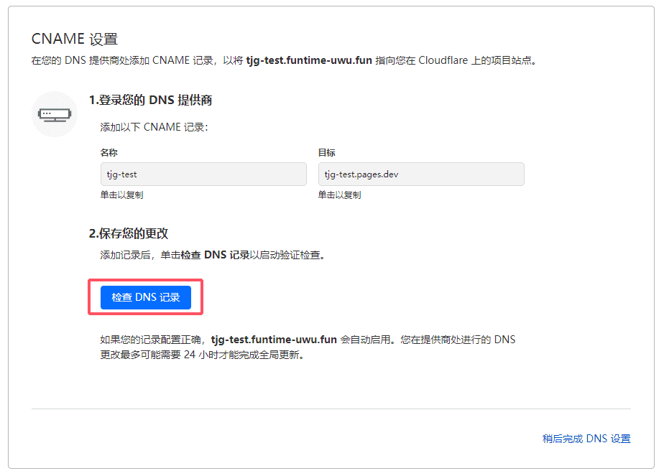Screen dimensions: 664x476
Task: Copy the name field value tjg-test
Action: [x=203, y=174]
